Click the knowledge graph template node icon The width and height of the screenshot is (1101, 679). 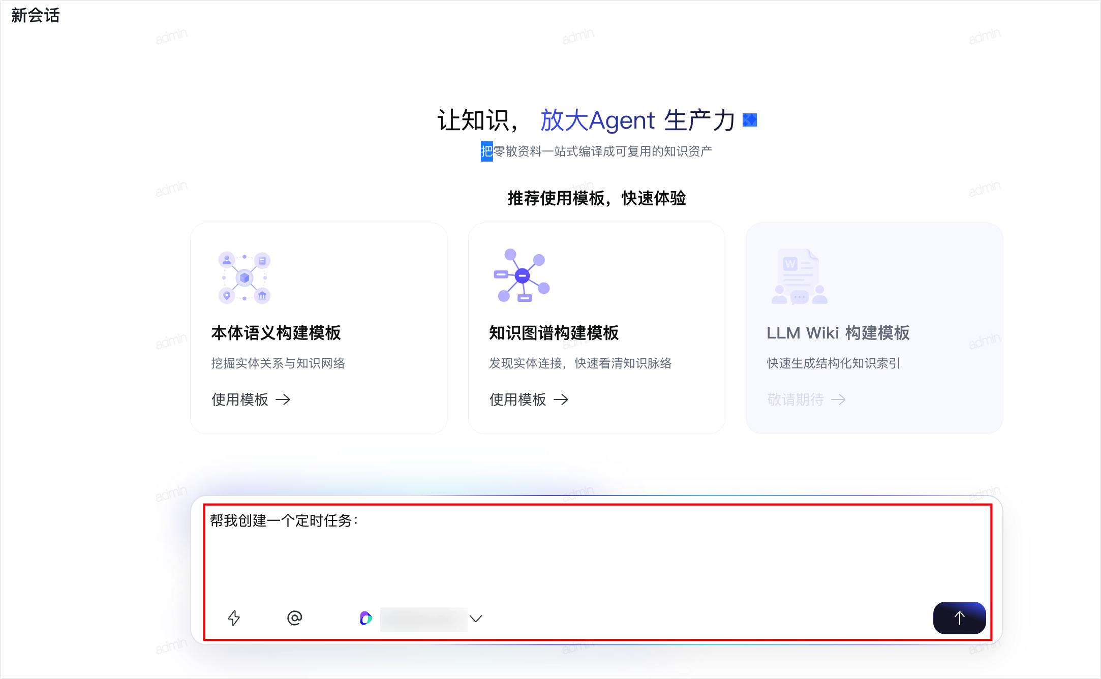pyautogui.click(x=522, y=275)
